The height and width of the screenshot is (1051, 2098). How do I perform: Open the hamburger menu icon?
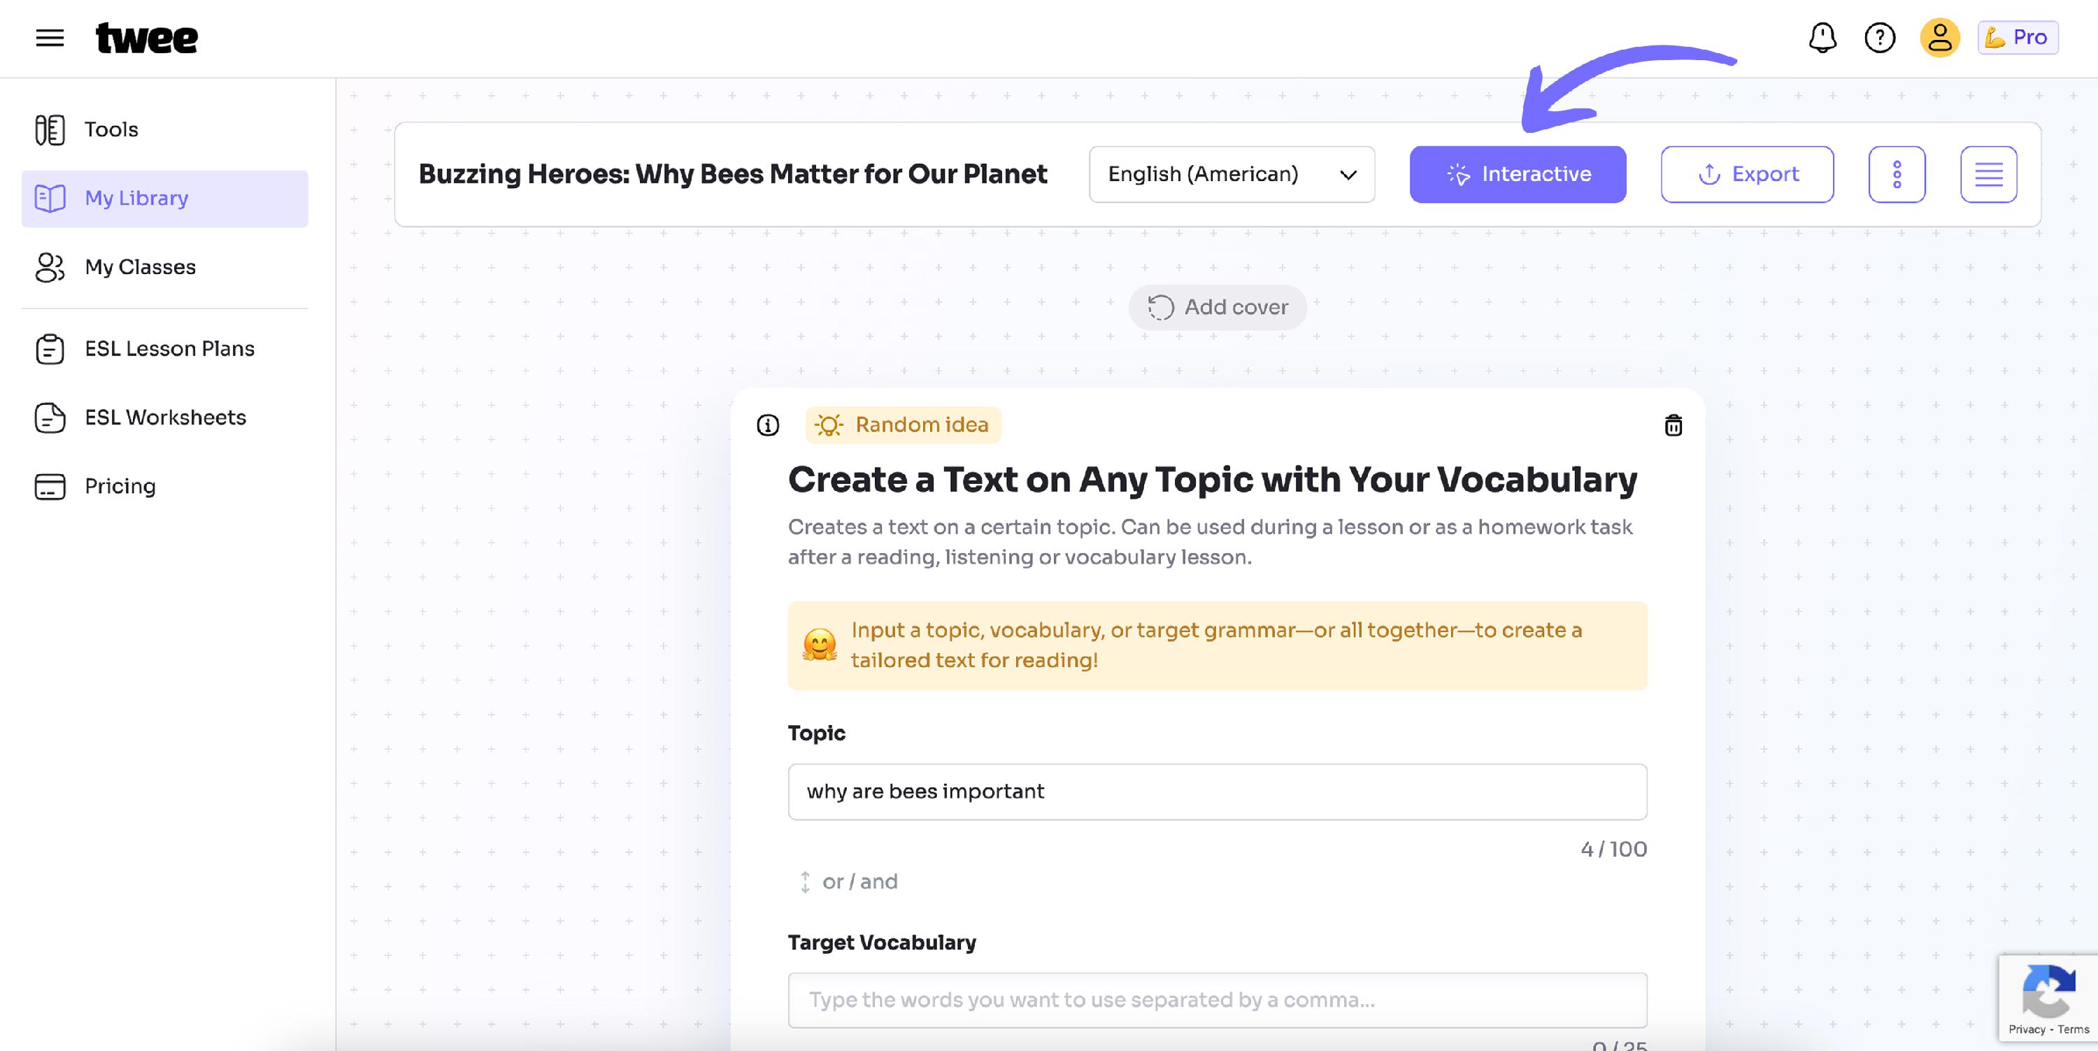[x=50, y=38]
